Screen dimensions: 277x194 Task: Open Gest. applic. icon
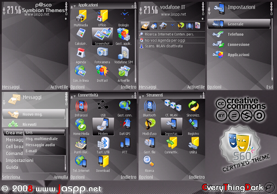pos(124,34)
